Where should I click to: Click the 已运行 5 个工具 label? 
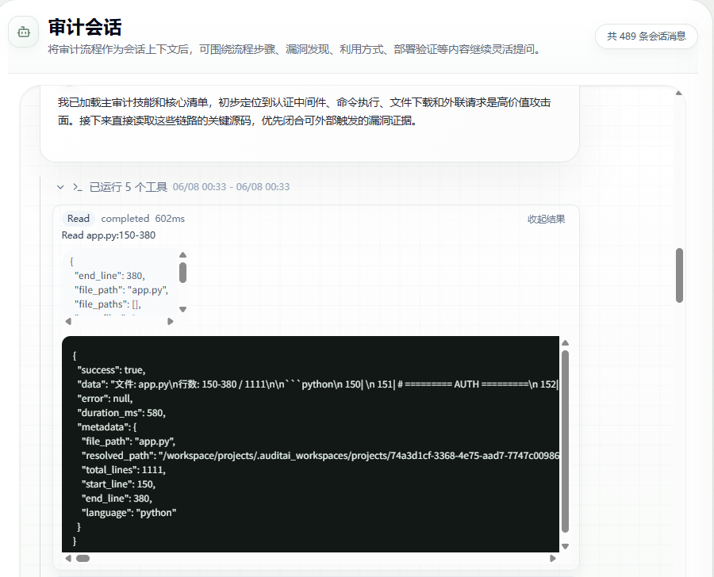click(128, 187)
